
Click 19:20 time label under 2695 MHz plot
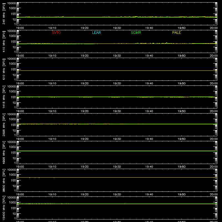click(85, 139)
